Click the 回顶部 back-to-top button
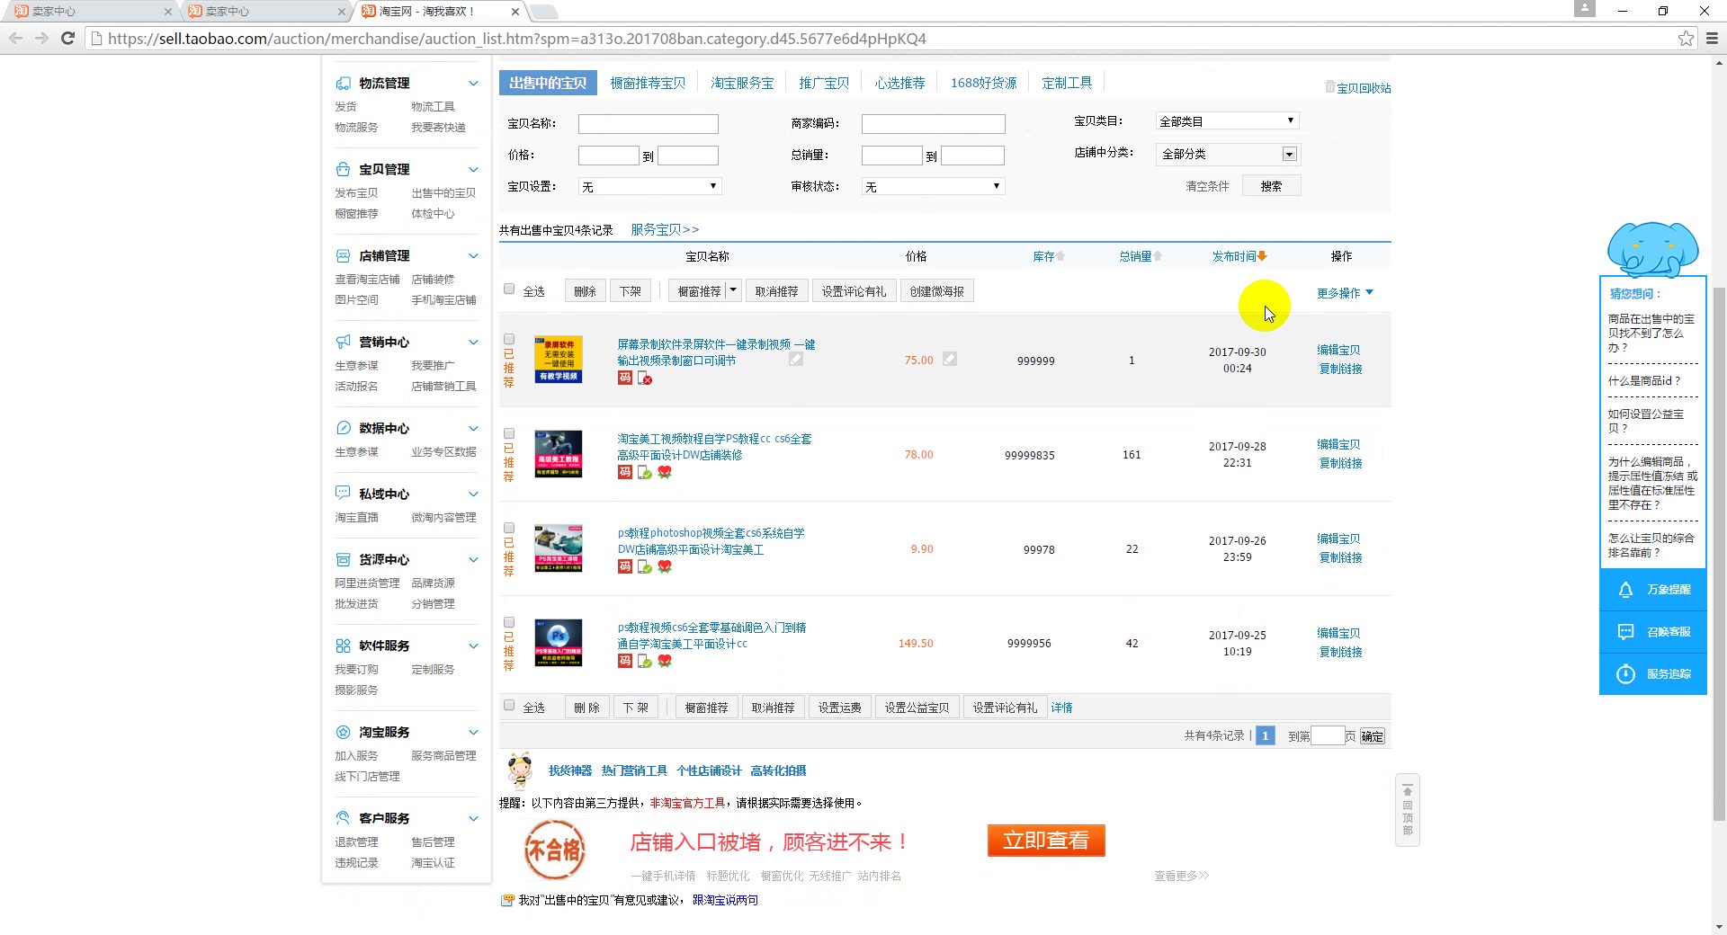Screen dimensions: 1727x935 (x=1408, y=810)
